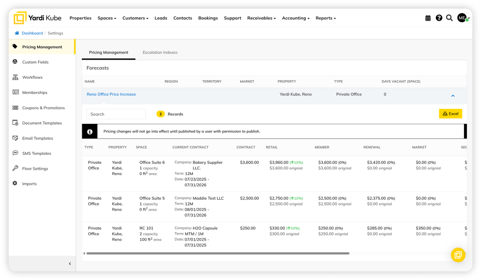Open search via magnifying glass icon

pyautogui.click(x=449, y=18)
